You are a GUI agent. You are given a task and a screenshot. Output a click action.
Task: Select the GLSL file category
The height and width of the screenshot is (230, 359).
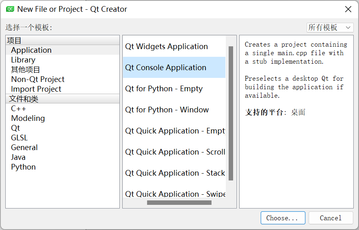pos(63,138)
